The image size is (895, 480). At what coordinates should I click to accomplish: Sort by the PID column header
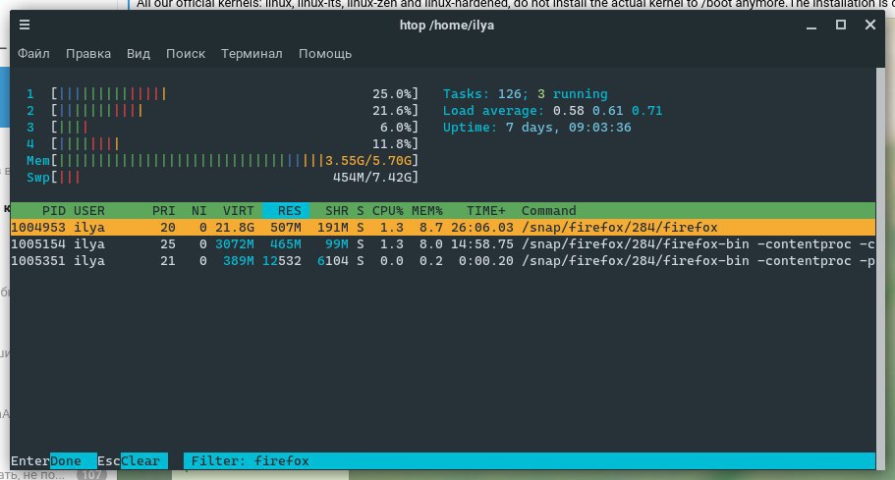pos(54,210)
